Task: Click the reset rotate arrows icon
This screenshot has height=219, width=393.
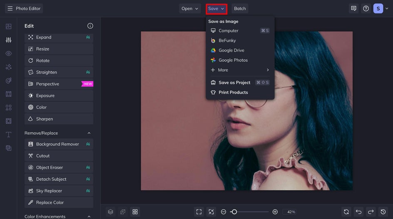Action: [346, 212]
